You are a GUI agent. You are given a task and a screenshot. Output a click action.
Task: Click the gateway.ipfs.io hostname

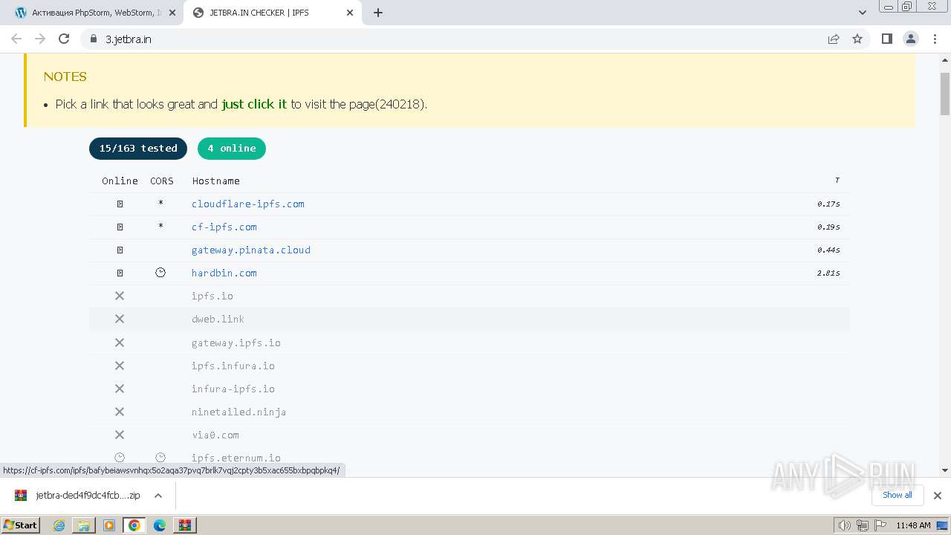click(236, 343)
